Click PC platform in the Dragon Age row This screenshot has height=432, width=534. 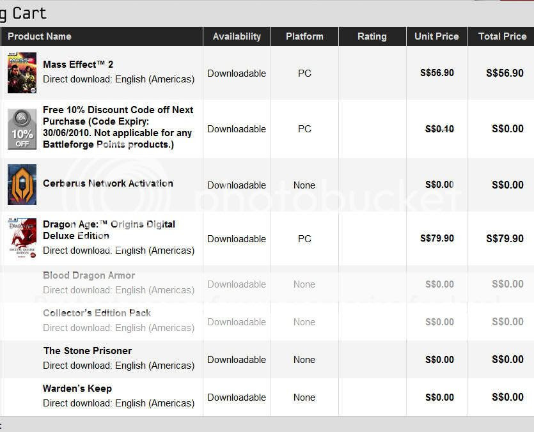pos(304,239)
